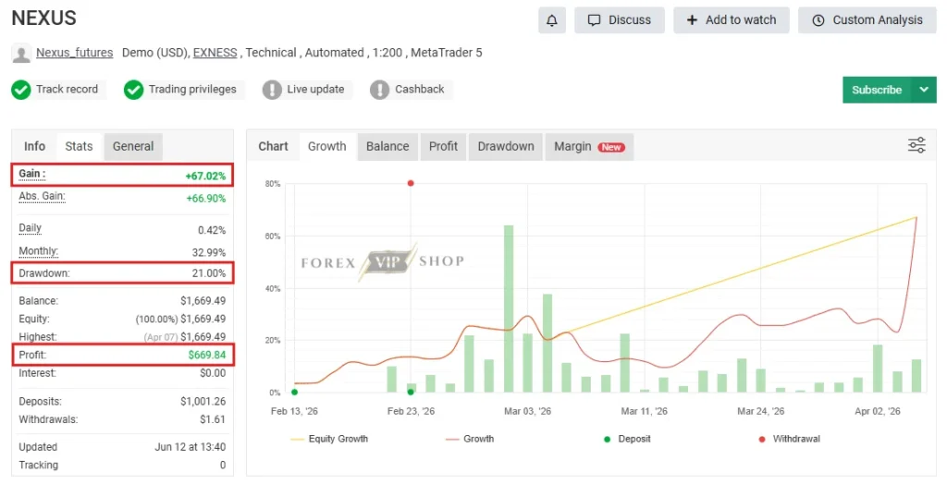The height and width of the screenshot is (485, 947).
Task: Click the 21.00% drawdown value
Action: pyautogui.click(x=208, y=273)
